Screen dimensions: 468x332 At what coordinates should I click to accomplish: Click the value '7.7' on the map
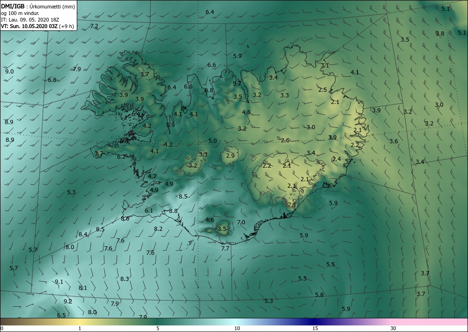pyautogui.click(x=225, y=248)
